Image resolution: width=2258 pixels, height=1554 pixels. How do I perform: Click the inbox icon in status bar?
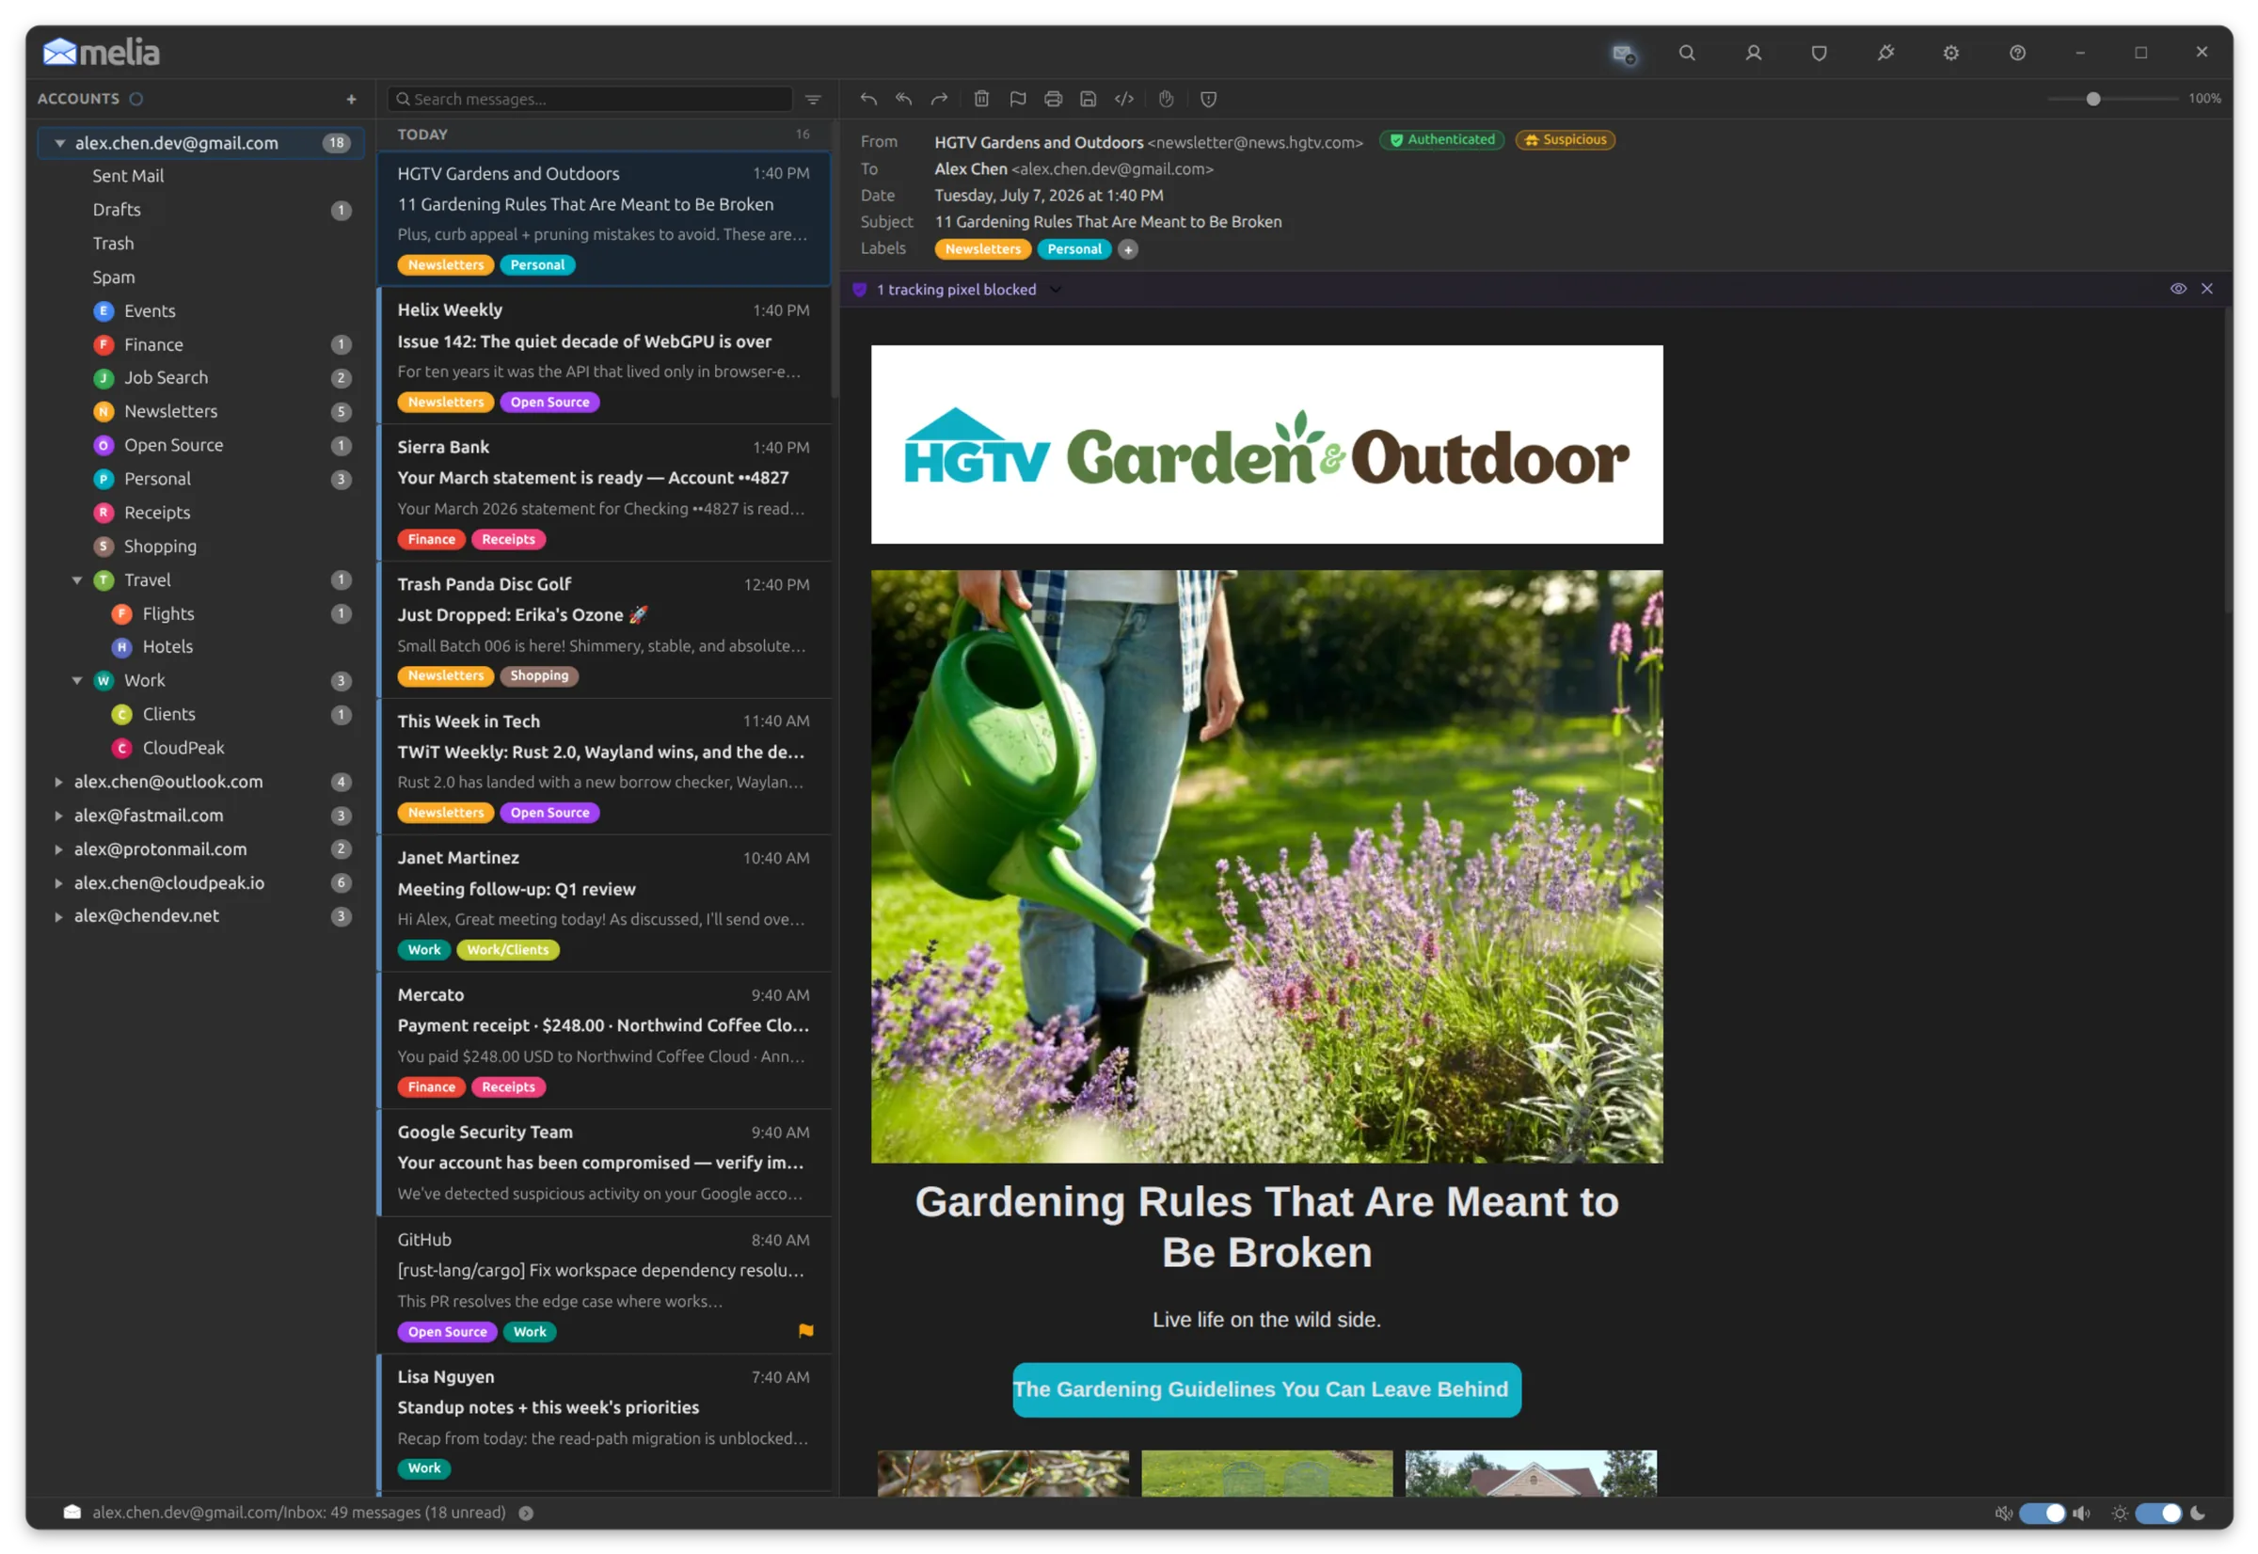tap(72, 1512)
